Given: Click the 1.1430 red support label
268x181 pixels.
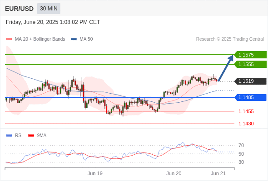Looking at the screenshot, I should point(246,124).
